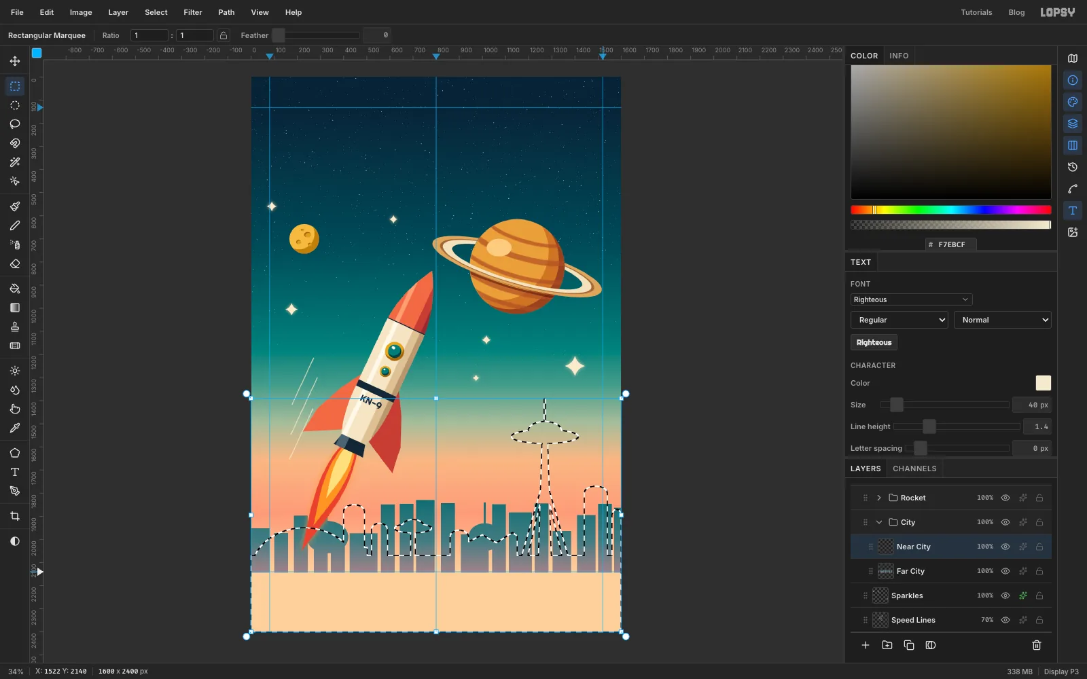Select the Paint Bucket tool
The height and width of the screenshot is (679, 1087).
15,289
